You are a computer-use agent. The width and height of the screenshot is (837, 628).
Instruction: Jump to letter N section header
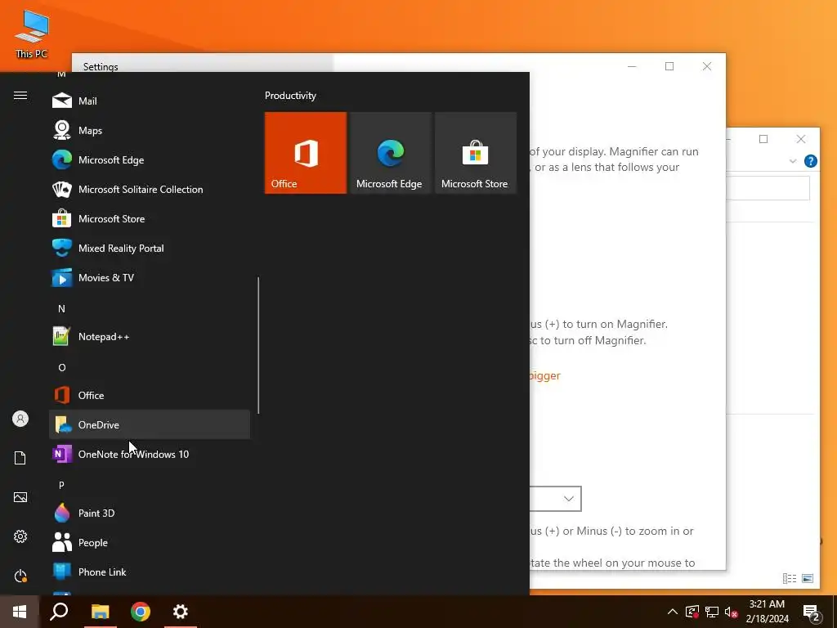[61, 308]
